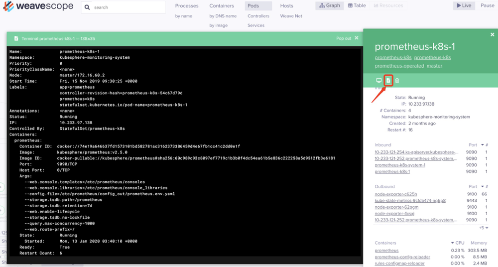The height and width of the screenshot is (267, 498).
Task: Open the Processes topology
Action: pyautogui.click(x=187, y=5)
